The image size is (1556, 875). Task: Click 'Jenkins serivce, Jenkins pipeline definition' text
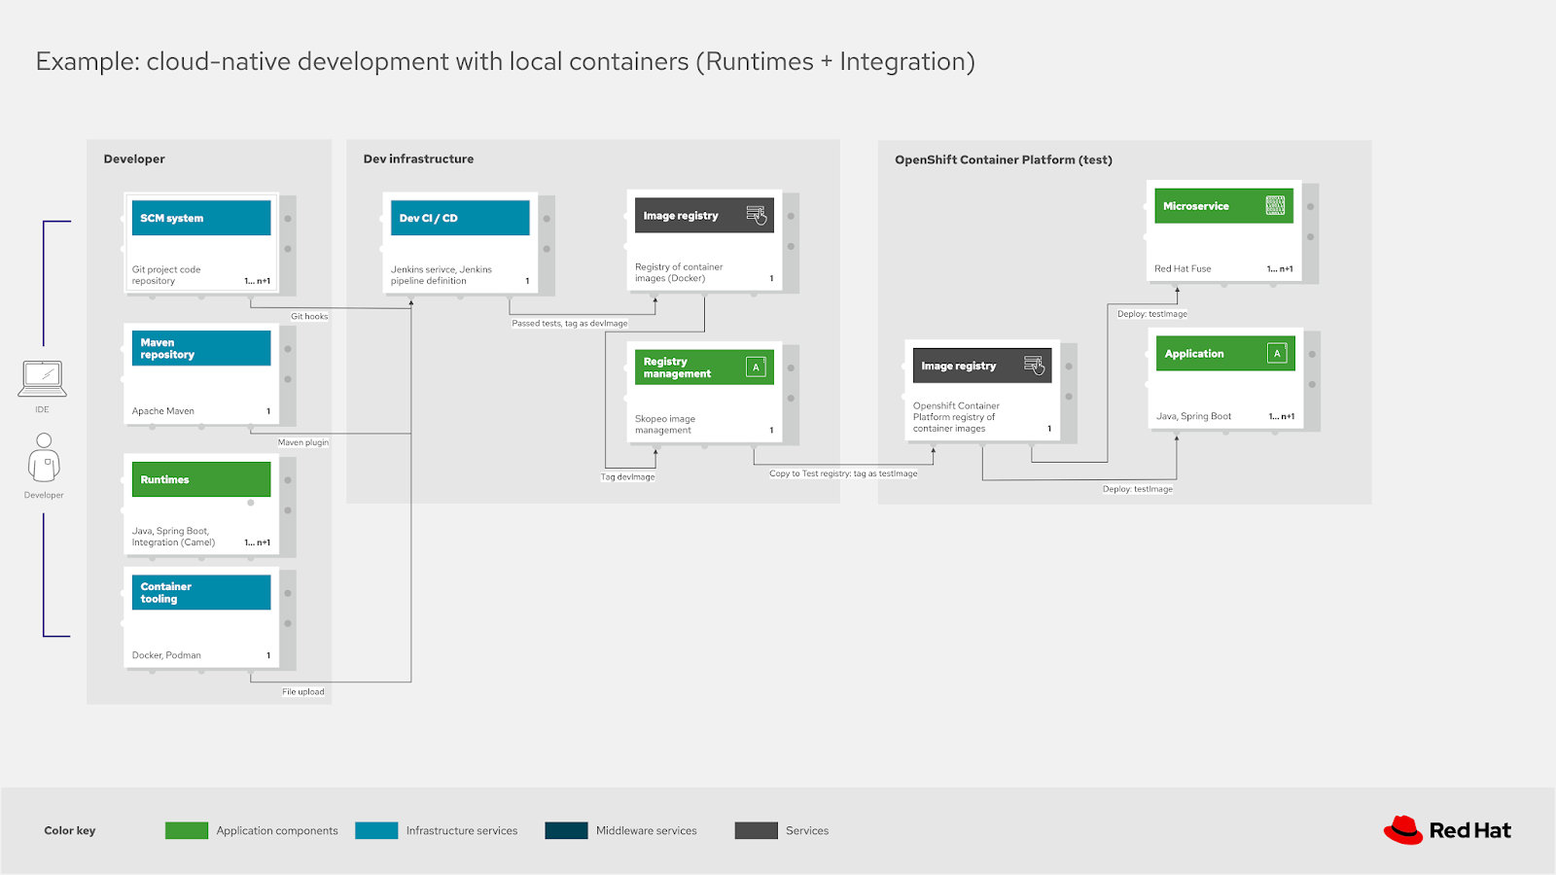coord(442,275)
